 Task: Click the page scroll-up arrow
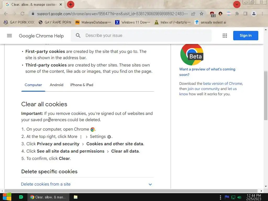click(266, 29)
